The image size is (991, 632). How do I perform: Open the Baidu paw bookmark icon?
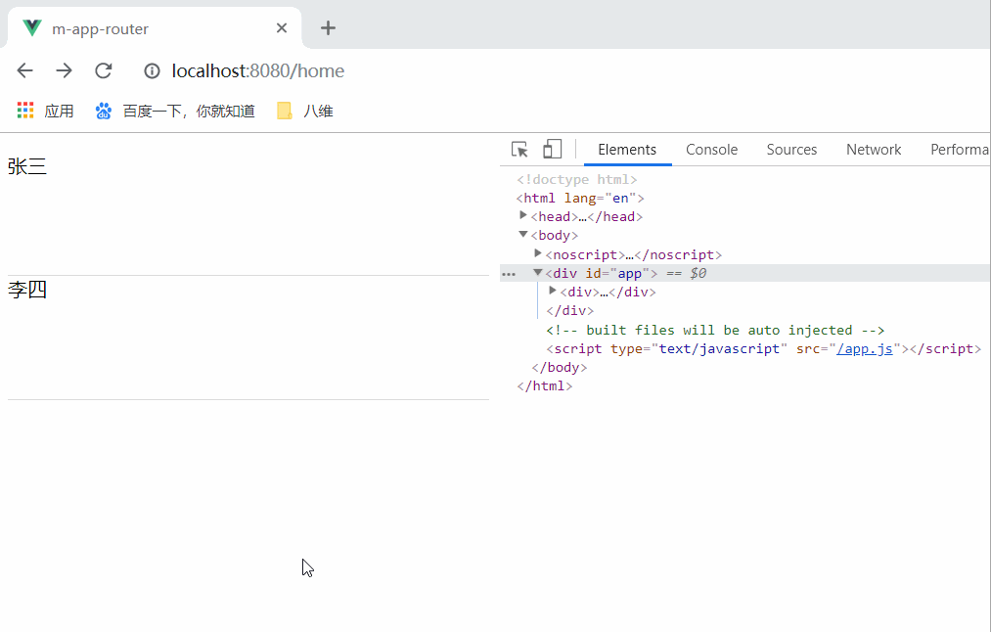(103, 112)
